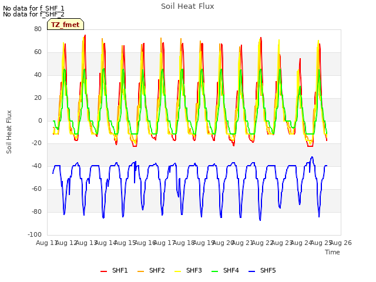Click the red SHF1 legend swatch
This screenshot has width=376, height=282.
pyautogui.click(x=103, y=271)
